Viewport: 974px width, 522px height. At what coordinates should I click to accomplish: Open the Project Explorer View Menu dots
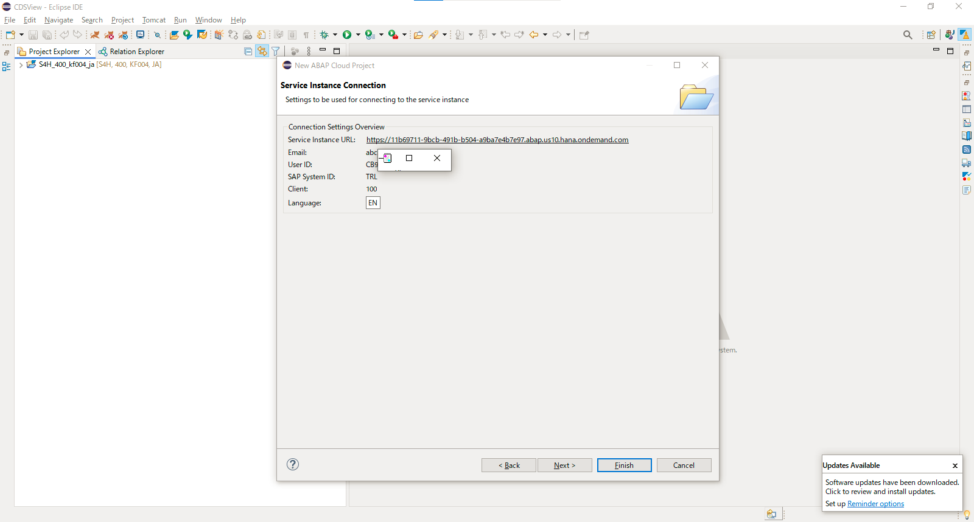tap(309, 51)
